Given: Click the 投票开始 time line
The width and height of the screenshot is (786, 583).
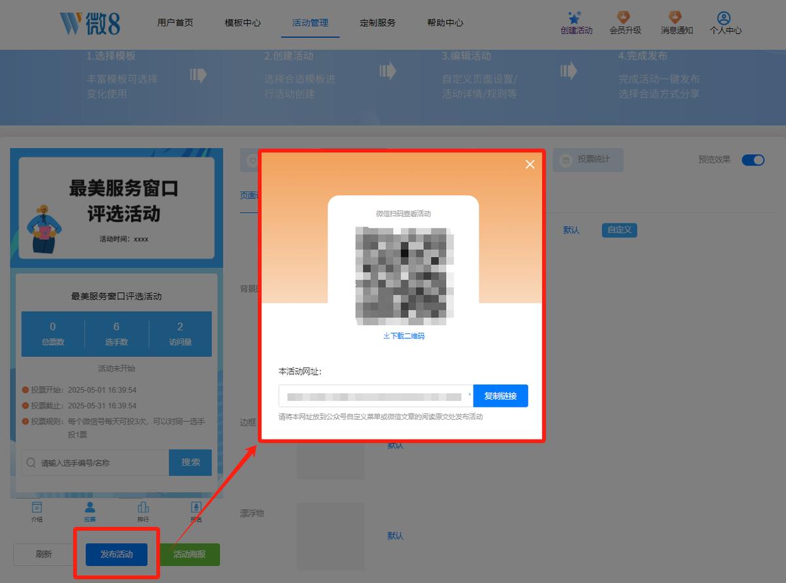Looking at the screenshot, I should (79, 389).
